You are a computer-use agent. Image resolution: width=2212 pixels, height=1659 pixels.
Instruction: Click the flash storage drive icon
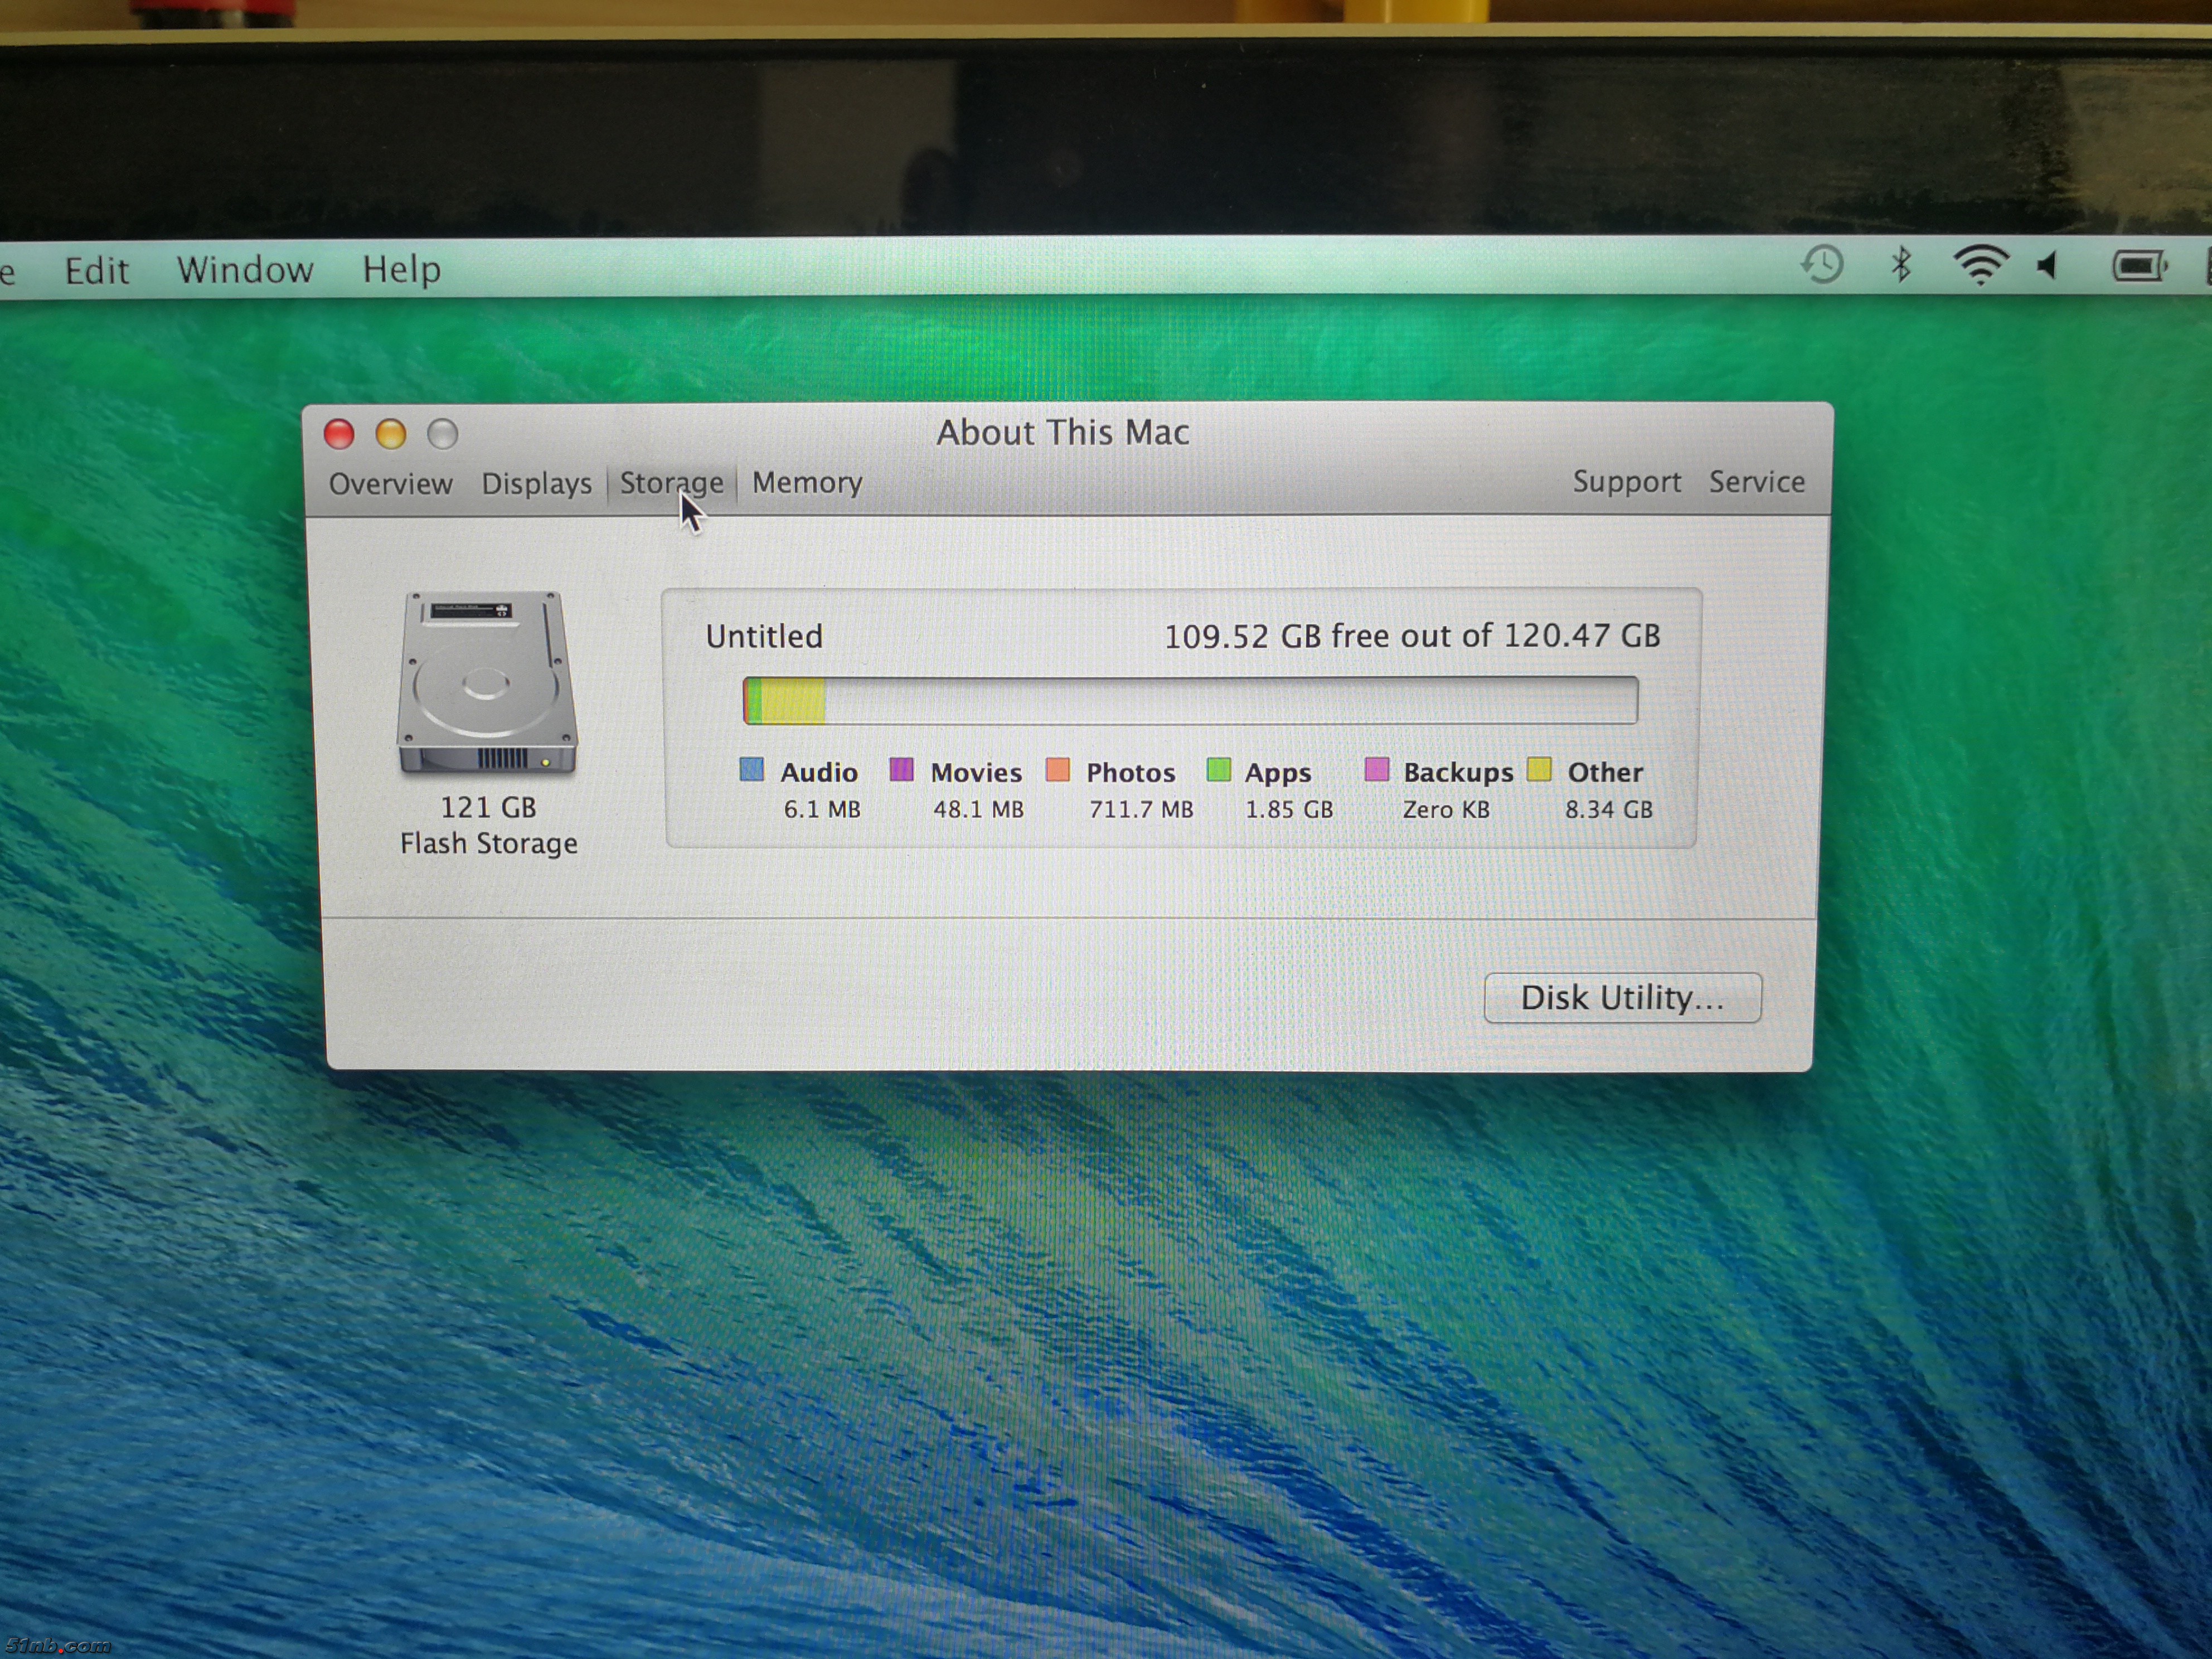click(487, 683)
